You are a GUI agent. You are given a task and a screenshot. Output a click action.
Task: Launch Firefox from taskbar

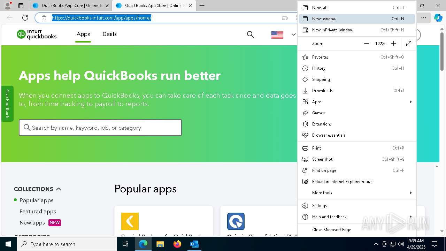(x=177, y=244)
